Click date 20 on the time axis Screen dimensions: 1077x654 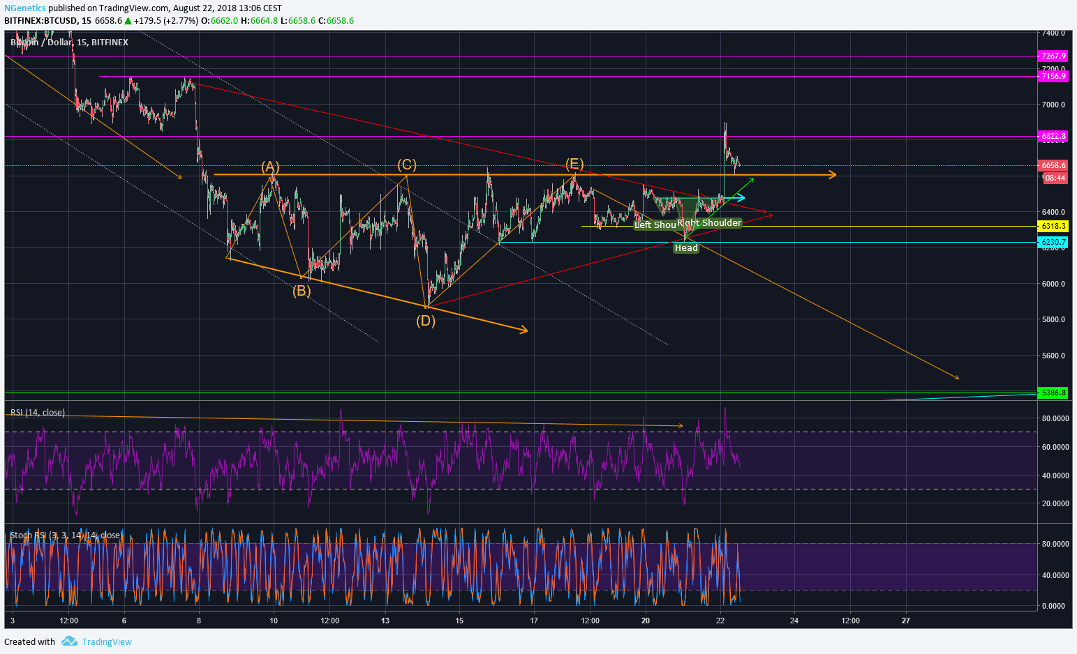click(x=645, y=621)
